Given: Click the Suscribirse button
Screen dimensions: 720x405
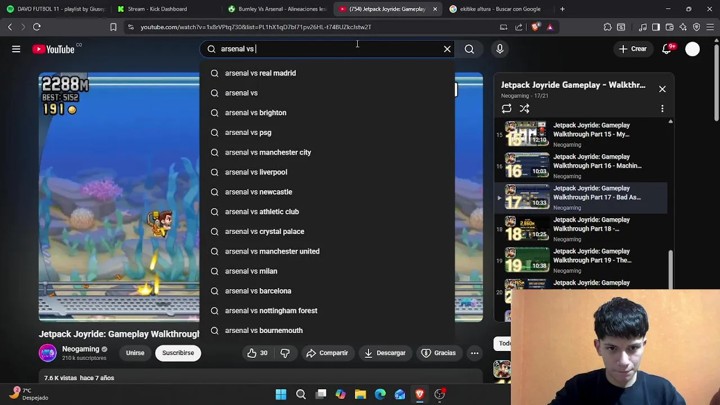Looking at the screenshot, I should [178, 353].
